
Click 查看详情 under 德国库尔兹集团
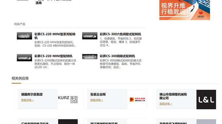pyautogui.click(x=27, y=100)
